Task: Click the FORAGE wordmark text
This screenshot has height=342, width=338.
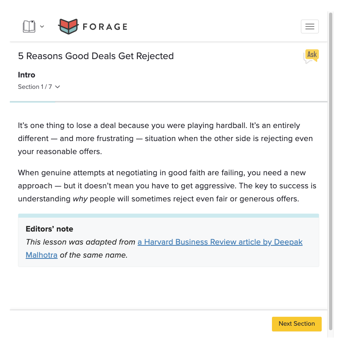Action: 105,27
